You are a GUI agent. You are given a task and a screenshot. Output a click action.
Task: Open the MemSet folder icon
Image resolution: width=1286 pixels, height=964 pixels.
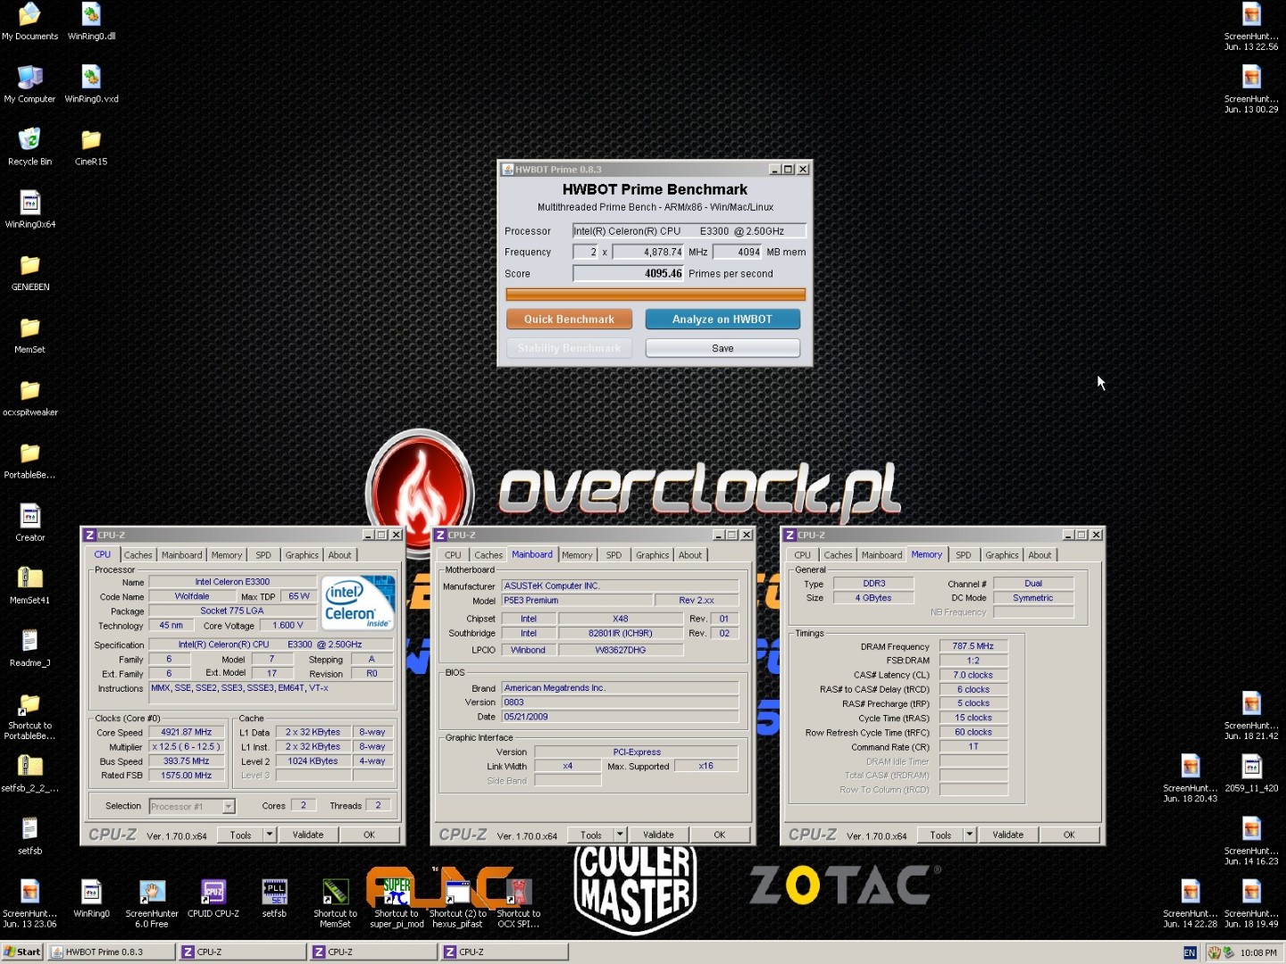[x=29, y=335]
